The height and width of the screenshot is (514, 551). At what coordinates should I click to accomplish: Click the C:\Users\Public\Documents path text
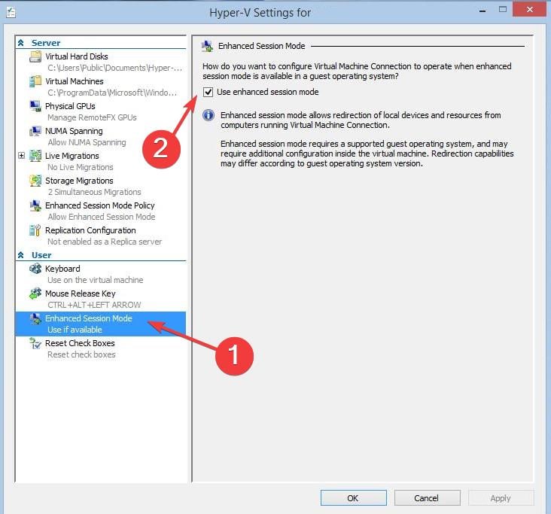pos(115,68)
